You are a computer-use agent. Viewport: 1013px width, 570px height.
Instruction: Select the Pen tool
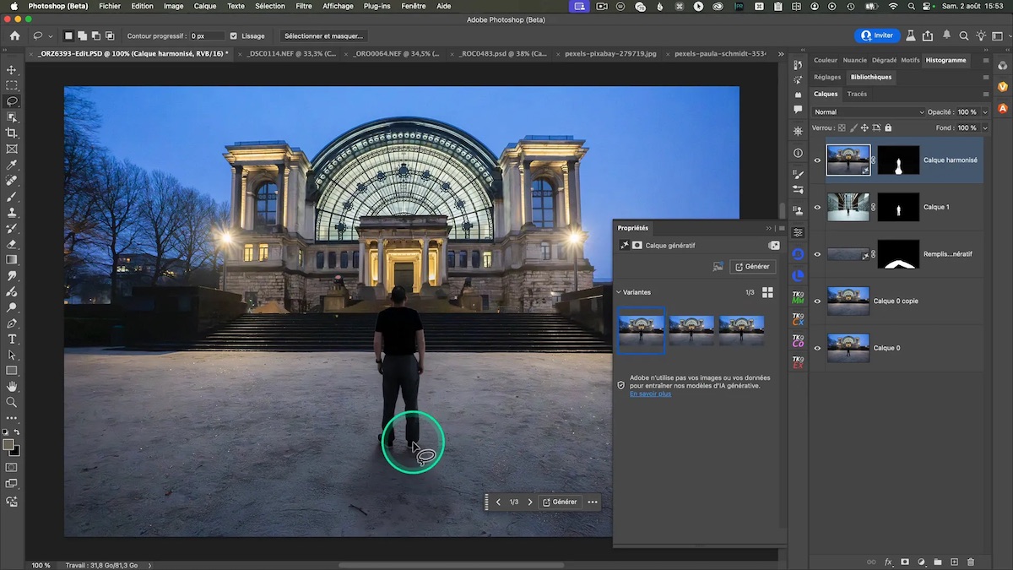pyautogui.click(x=12, y=323)
